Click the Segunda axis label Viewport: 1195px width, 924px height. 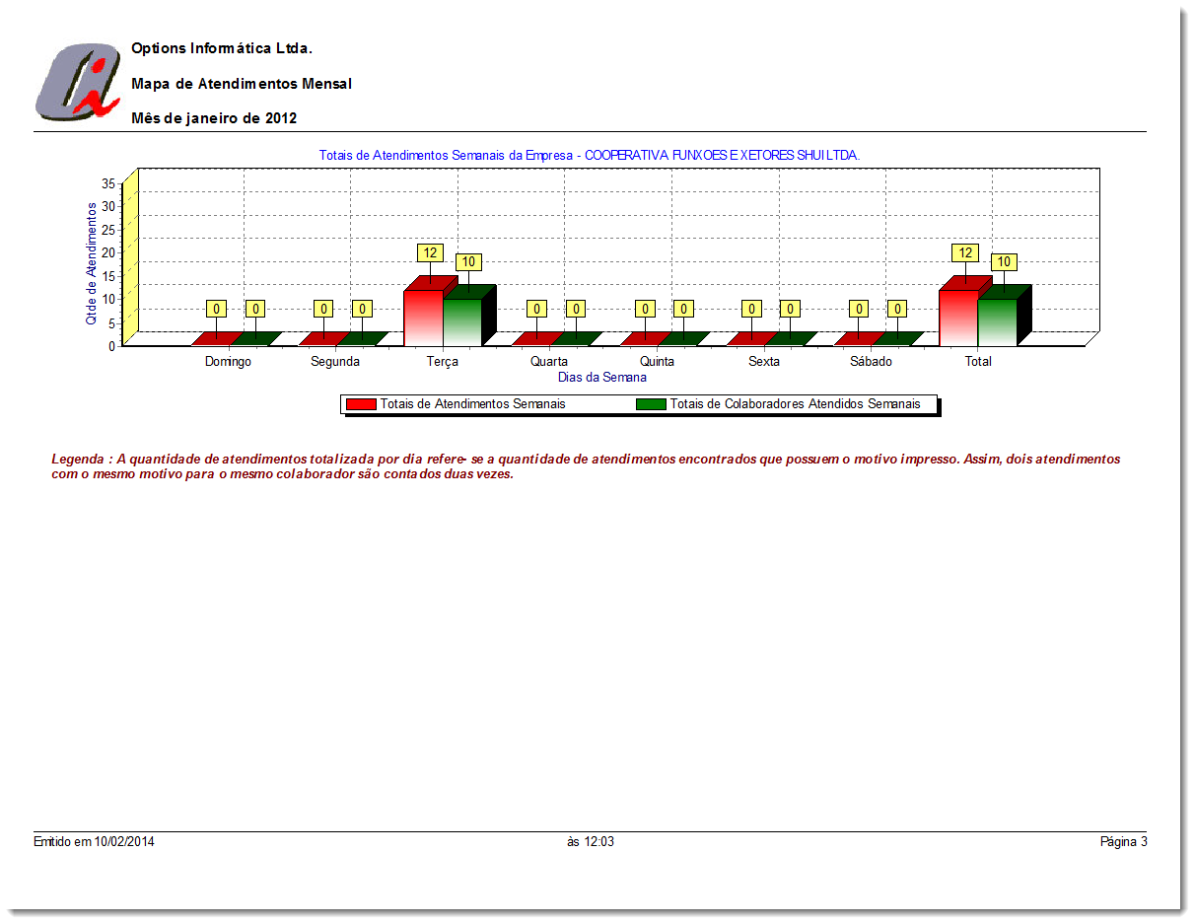tap(335, 362)
